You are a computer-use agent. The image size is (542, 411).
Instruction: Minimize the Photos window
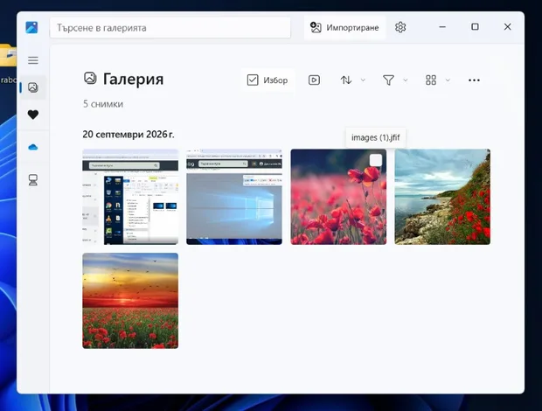(442, 26)
